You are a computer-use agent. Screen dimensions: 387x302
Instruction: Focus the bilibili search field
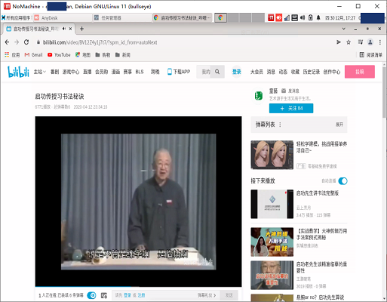click(x=206, y=72)
